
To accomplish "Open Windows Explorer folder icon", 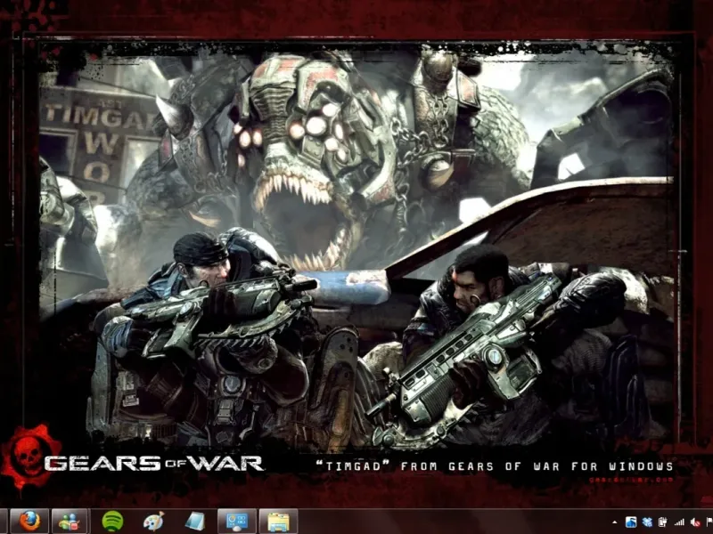I will (278, 521).
